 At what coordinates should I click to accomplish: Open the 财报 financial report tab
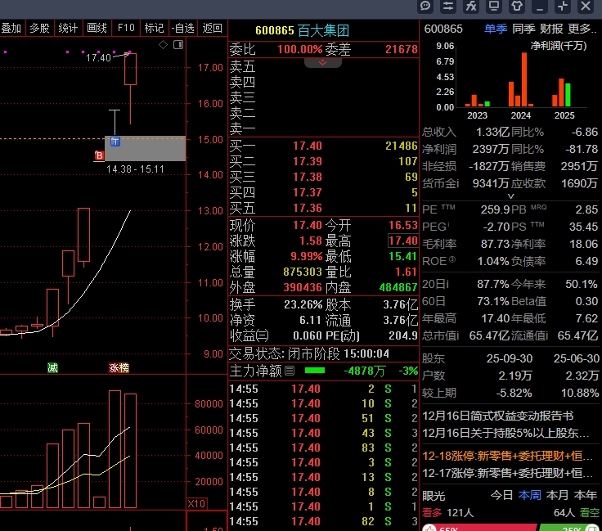(551, 29)
